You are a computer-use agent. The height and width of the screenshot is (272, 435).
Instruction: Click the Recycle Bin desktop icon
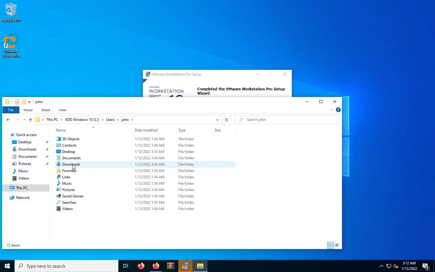point(11,12)
